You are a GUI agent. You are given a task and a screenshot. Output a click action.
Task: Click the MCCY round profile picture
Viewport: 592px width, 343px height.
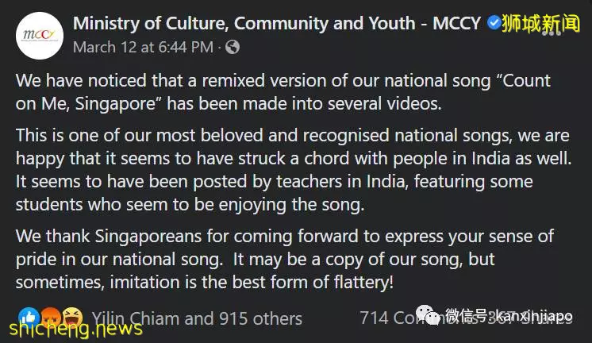[x=40, y=36]
